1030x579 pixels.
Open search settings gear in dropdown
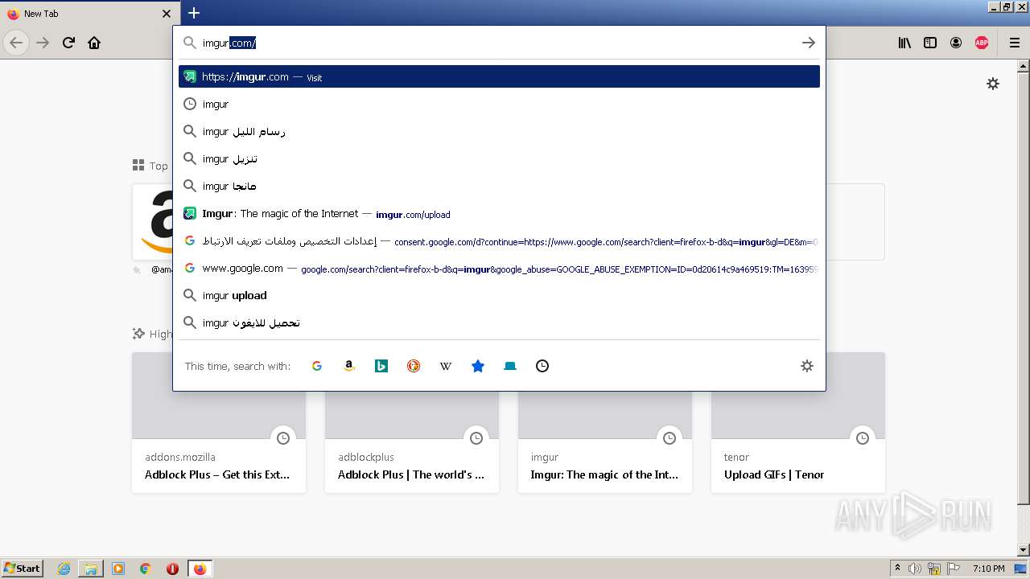click(x=807, y=366)
